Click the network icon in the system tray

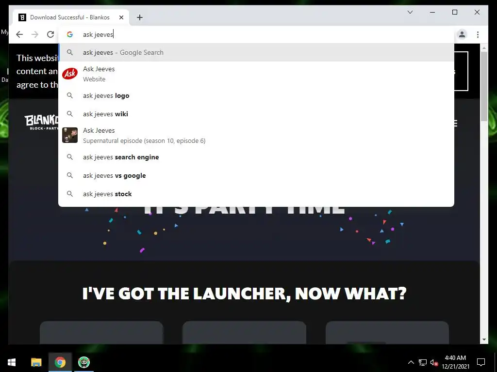[423, 362]
